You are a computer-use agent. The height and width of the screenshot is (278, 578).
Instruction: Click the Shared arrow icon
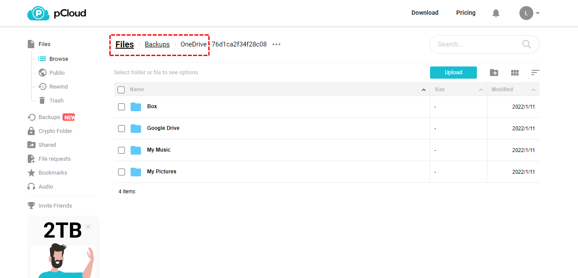tap(31, 145)
